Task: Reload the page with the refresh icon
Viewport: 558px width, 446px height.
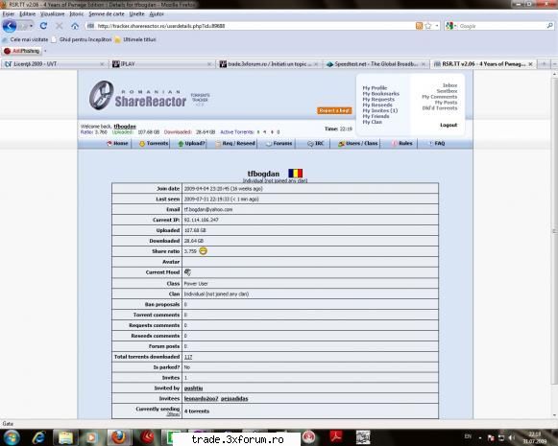Action: tap(43, 26)
